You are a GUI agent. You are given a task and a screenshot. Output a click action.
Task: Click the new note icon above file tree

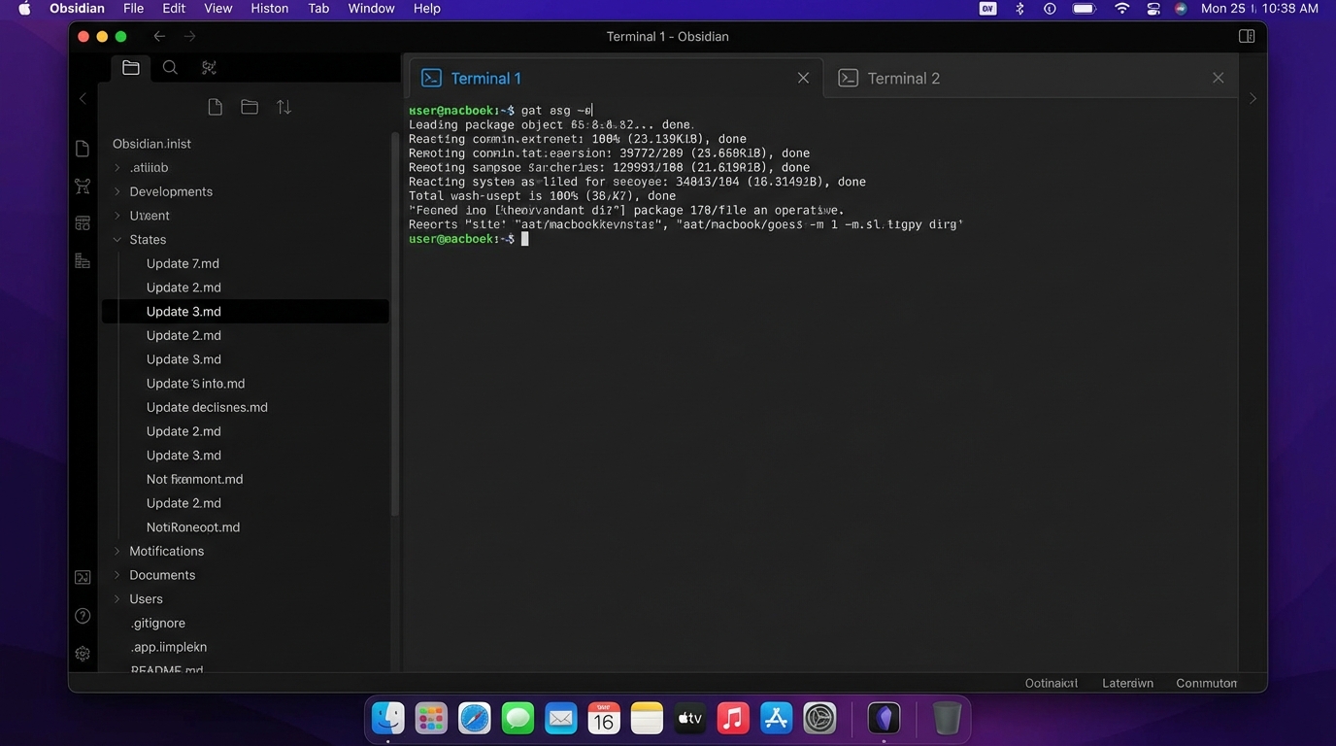pos(216,107)
